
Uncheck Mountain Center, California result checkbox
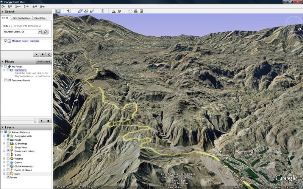pos(6,41)
